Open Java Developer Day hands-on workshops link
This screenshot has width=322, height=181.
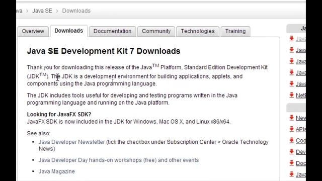pyautogui.click(x=119, y=160)
